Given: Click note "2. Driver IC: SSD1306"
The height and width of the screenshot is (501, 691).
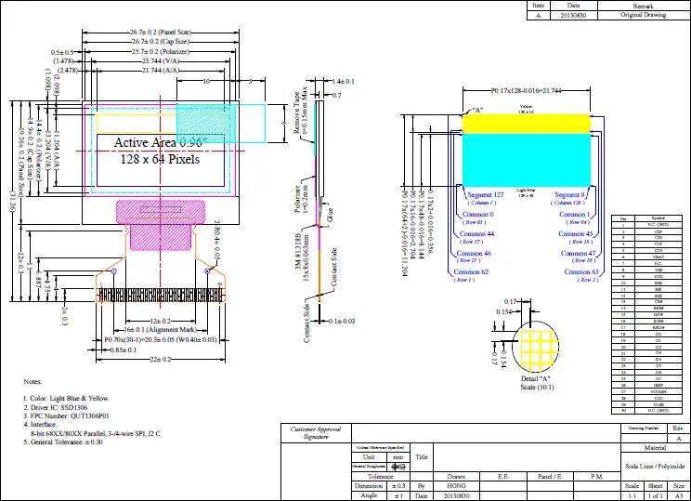Looking at the screenshot, I should [56, 407].
